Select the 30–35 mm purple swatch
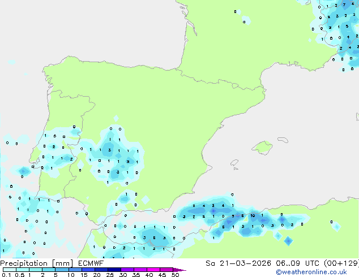 tap(127, 270)
